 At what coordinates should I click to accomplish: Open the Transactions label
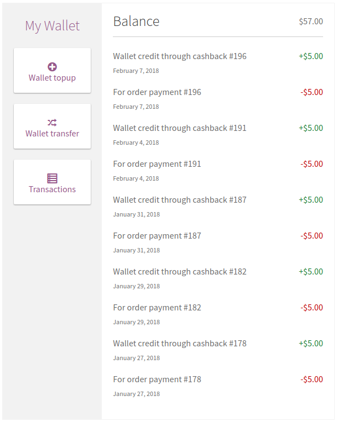(52, 189)
